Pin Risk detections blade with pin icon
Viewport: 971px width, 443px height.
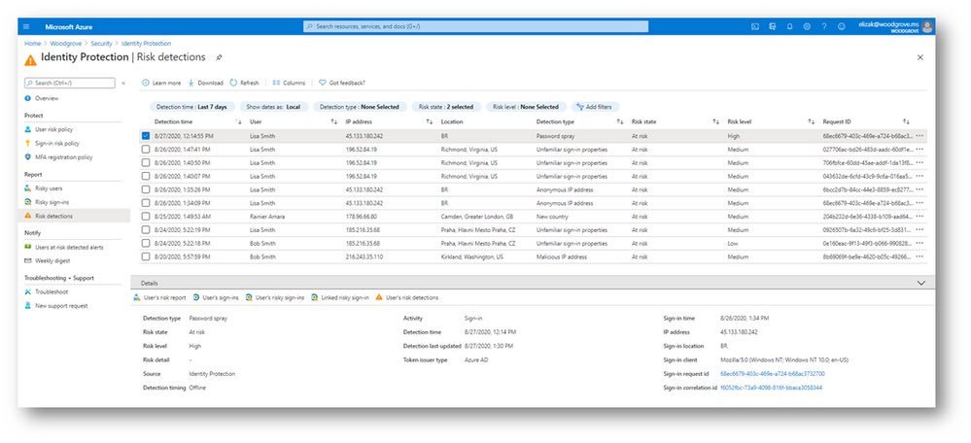coord(219,57)
